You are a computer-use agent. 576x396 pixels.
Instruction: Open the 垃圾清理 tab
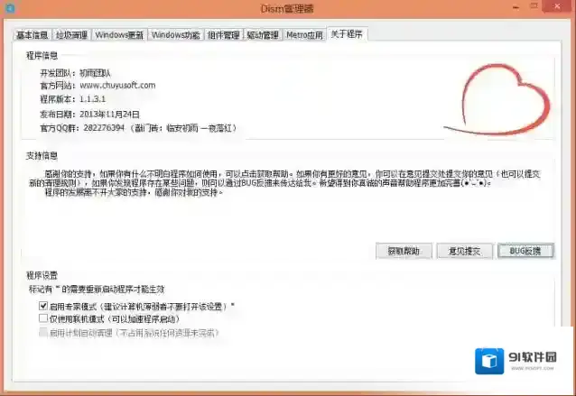click(x=71, y=35)
